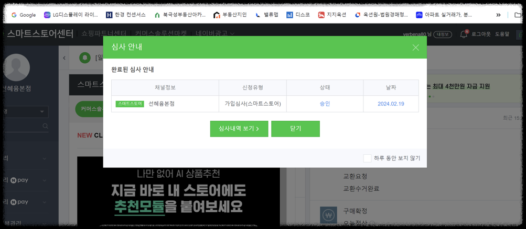Open the 북극성부동산아카 bookmark

click(x=179, y=15)
